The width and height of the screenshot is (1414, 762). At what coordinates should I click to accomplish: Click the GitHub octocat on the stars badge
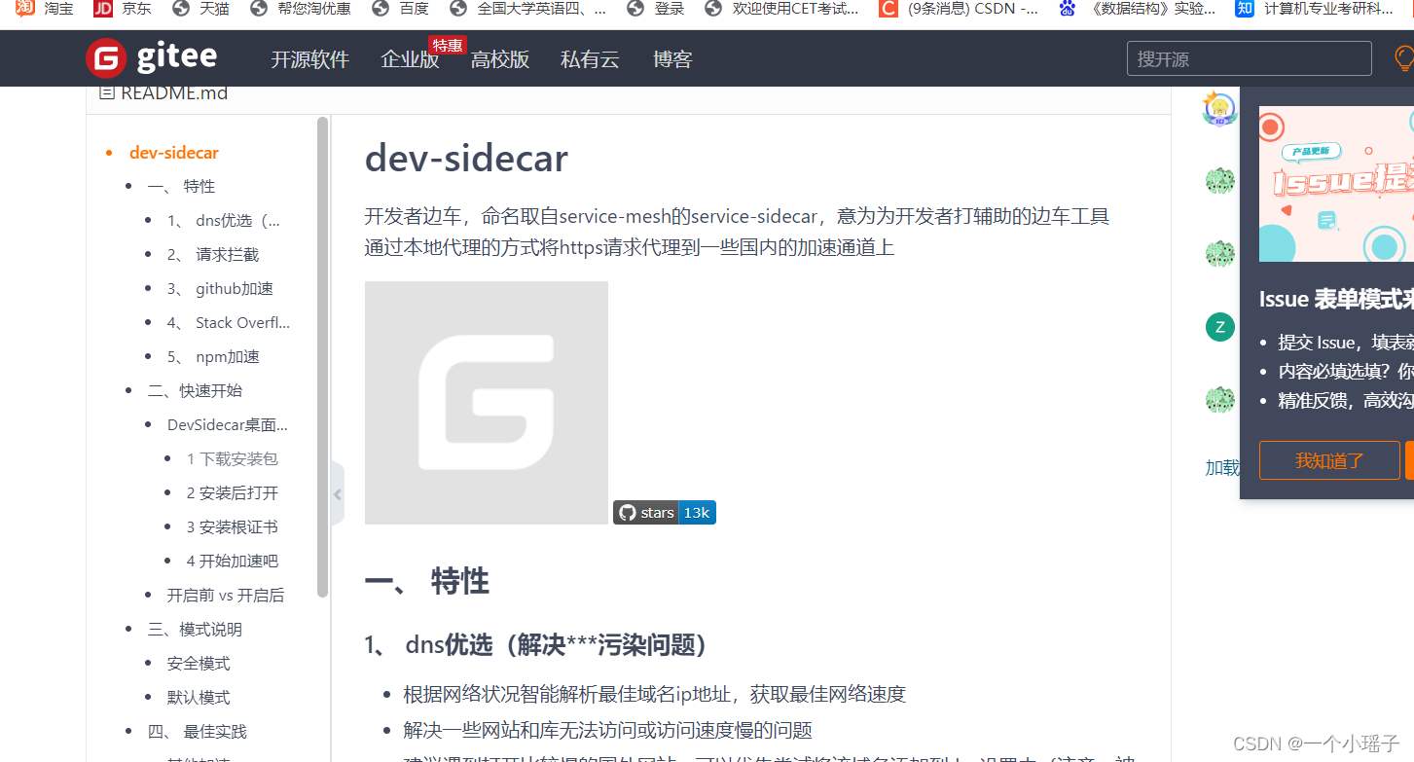(627, 512)
